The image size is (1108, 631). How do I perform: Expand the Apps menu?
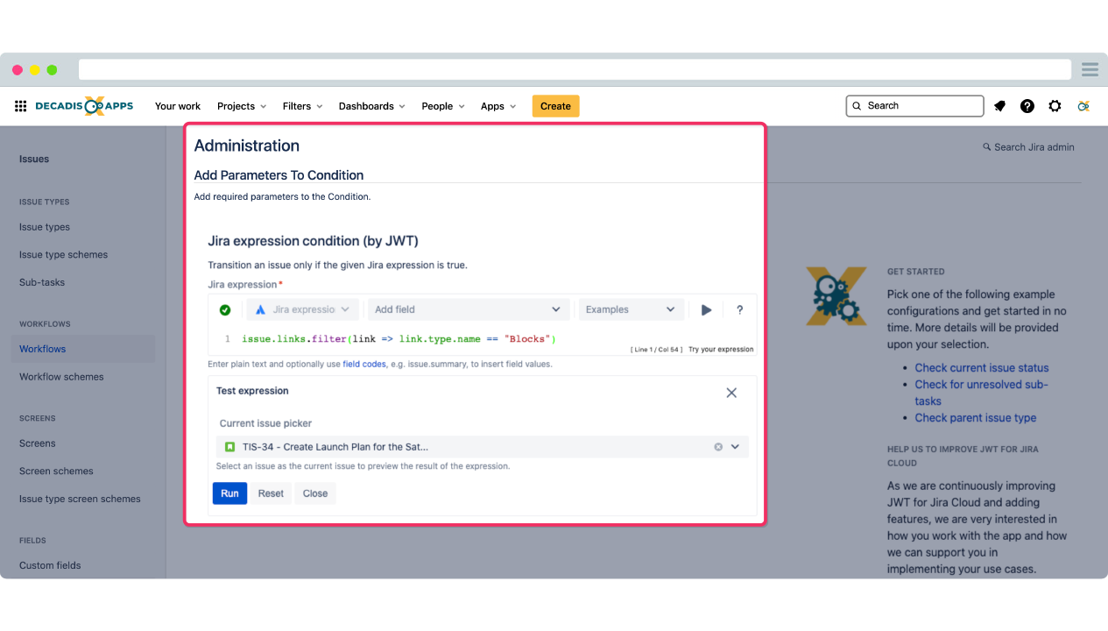[x=498, y=106]
